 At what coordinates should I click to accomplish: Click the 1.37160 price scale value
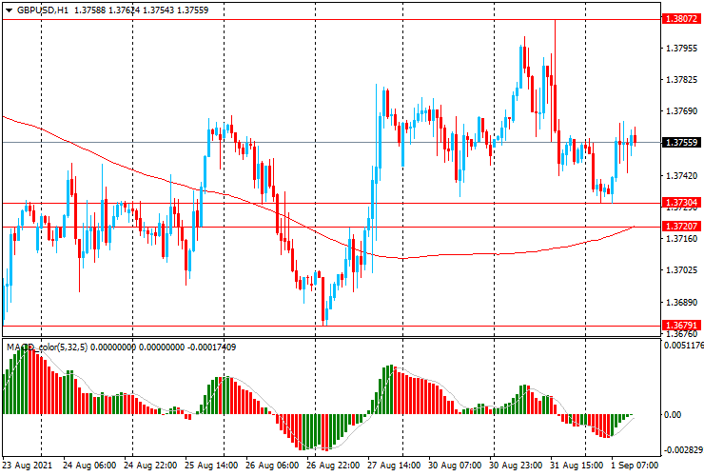click(x=682, y=239)
